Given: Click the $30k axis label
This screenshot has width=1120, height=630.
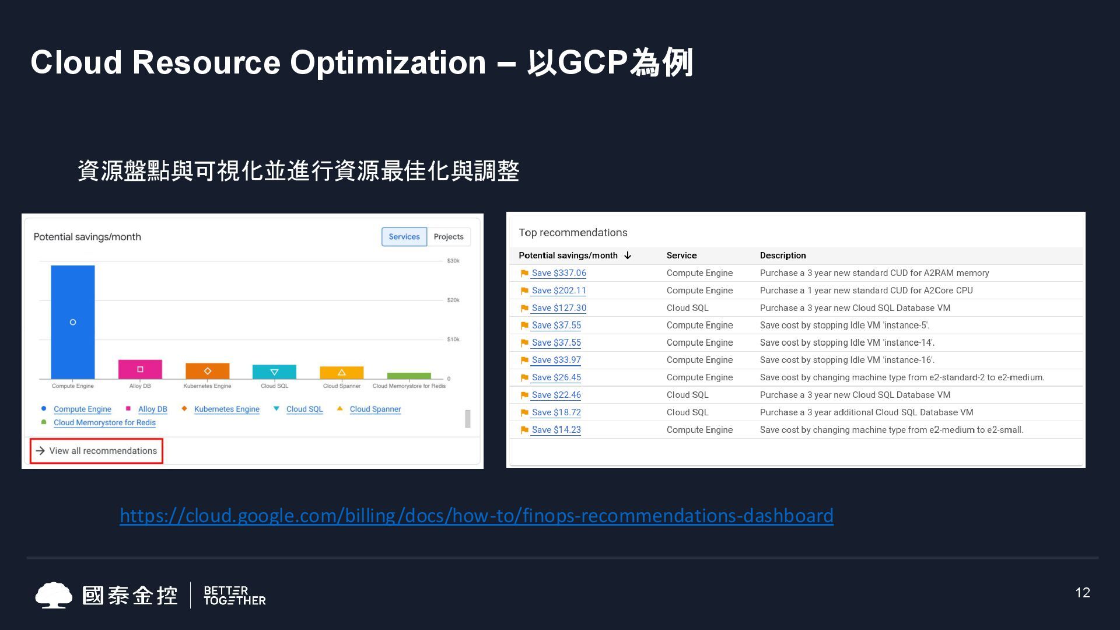Looking at the screenshot, I should point(453,261).
